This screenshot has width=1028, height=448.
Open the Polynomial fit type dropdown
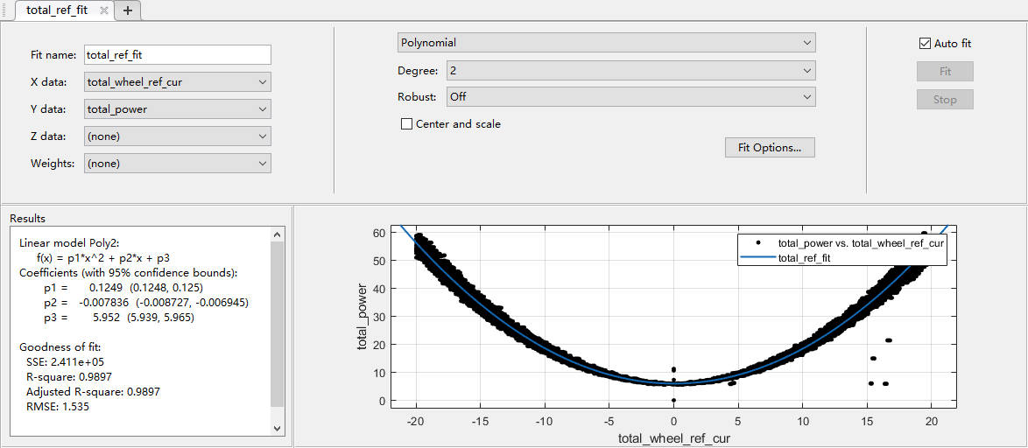point(605,42)
